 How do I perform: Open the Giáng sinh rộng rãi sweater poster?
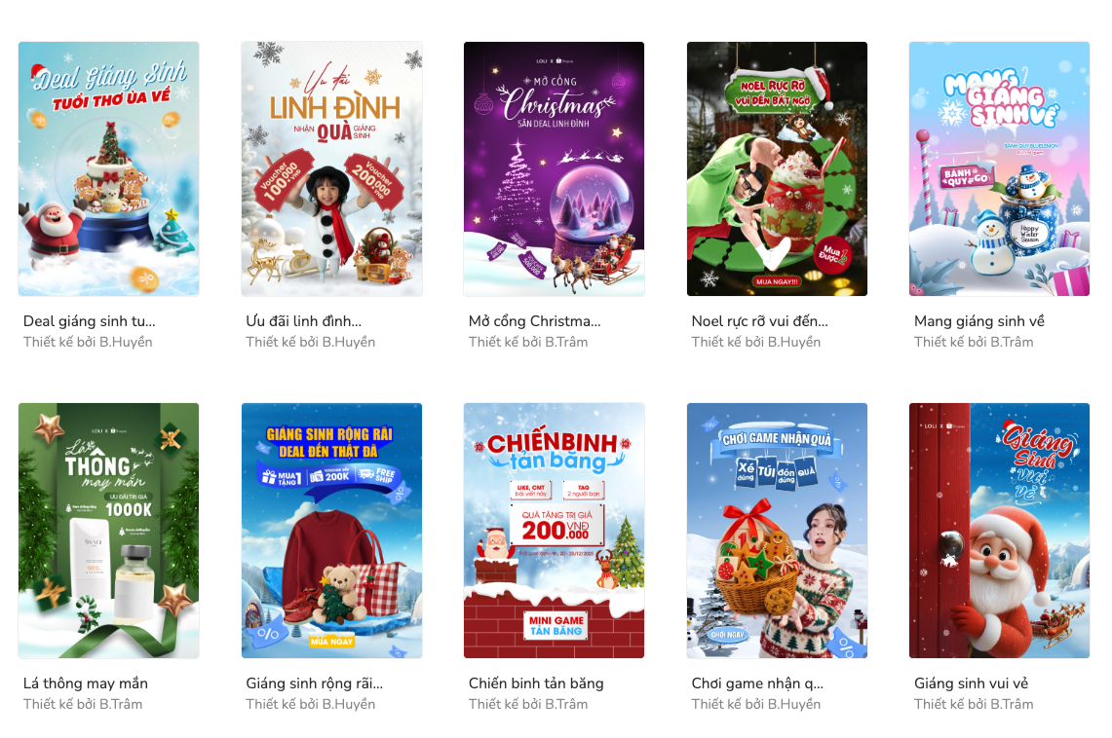tap(332, 531)
